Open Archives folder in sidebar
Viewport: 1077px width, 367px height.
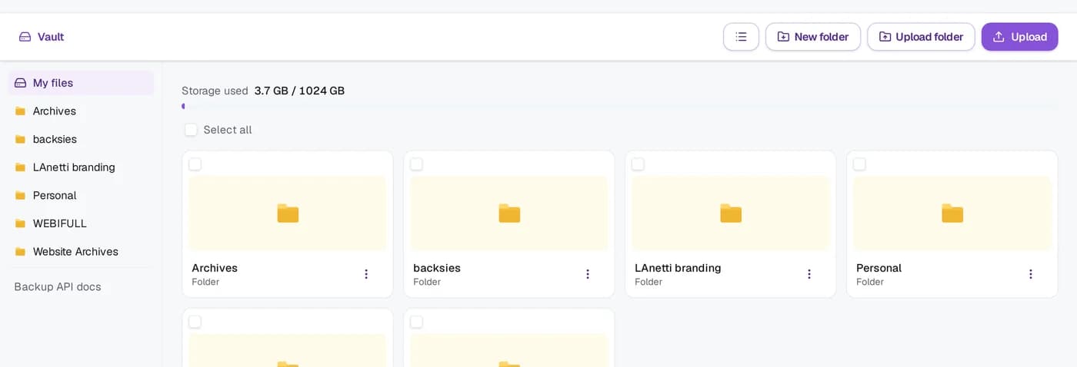click(x=81, y=111)
